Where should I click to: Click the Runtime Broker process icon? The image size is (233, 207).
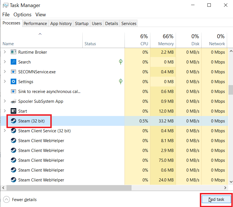click(x=13, y=52)
